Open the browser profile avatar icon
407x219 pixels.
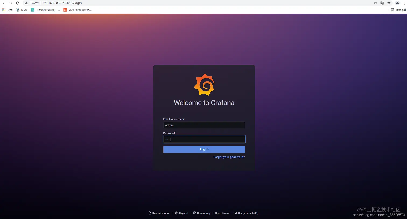[397, 3]
